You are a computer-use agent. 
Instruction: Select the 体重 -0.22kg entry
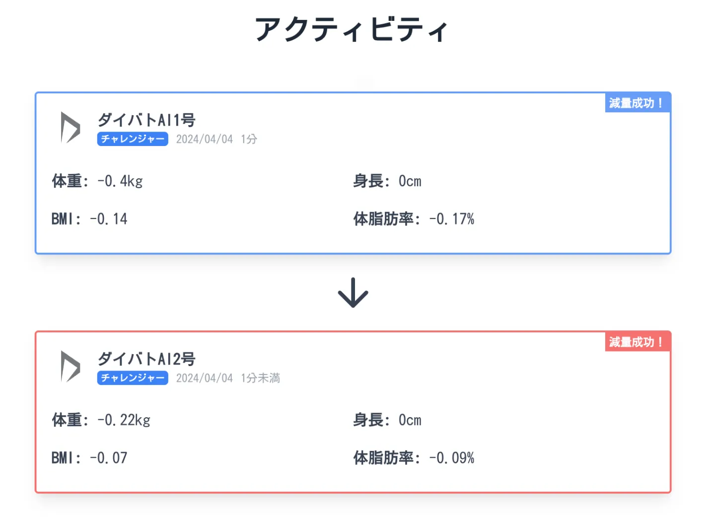click(101, 420)
